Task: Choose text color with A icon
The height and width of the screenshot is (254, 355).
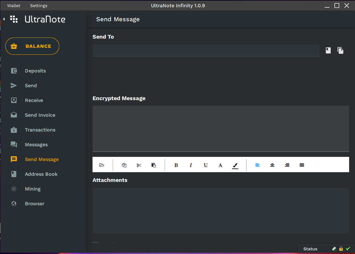Action: point(220,165)
